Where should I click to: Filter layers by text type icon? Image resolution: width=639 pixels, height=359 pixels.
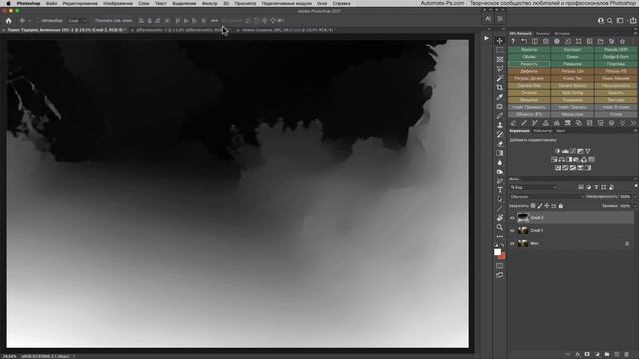point(596,187)
